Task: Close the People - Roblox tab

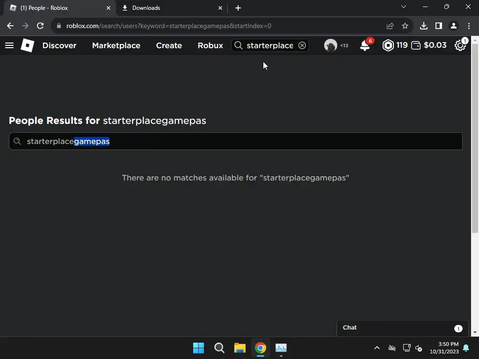Action: (109, 8)
